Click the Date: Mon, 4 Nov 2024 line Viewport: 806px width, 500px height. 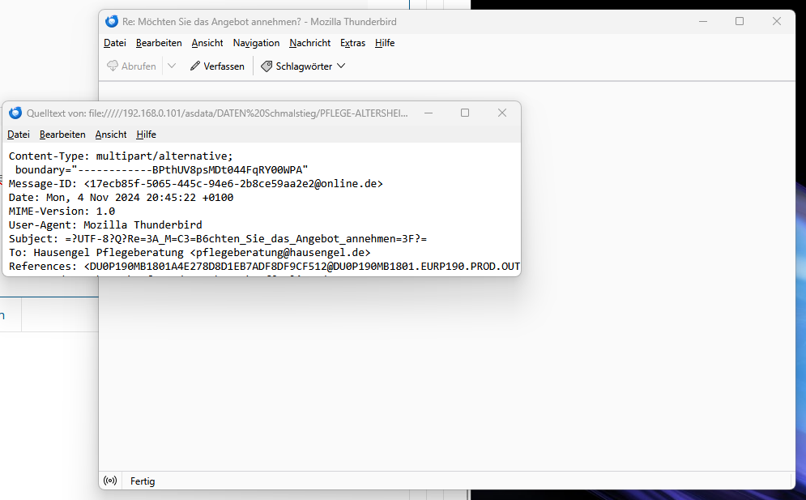tap(121, 198)
